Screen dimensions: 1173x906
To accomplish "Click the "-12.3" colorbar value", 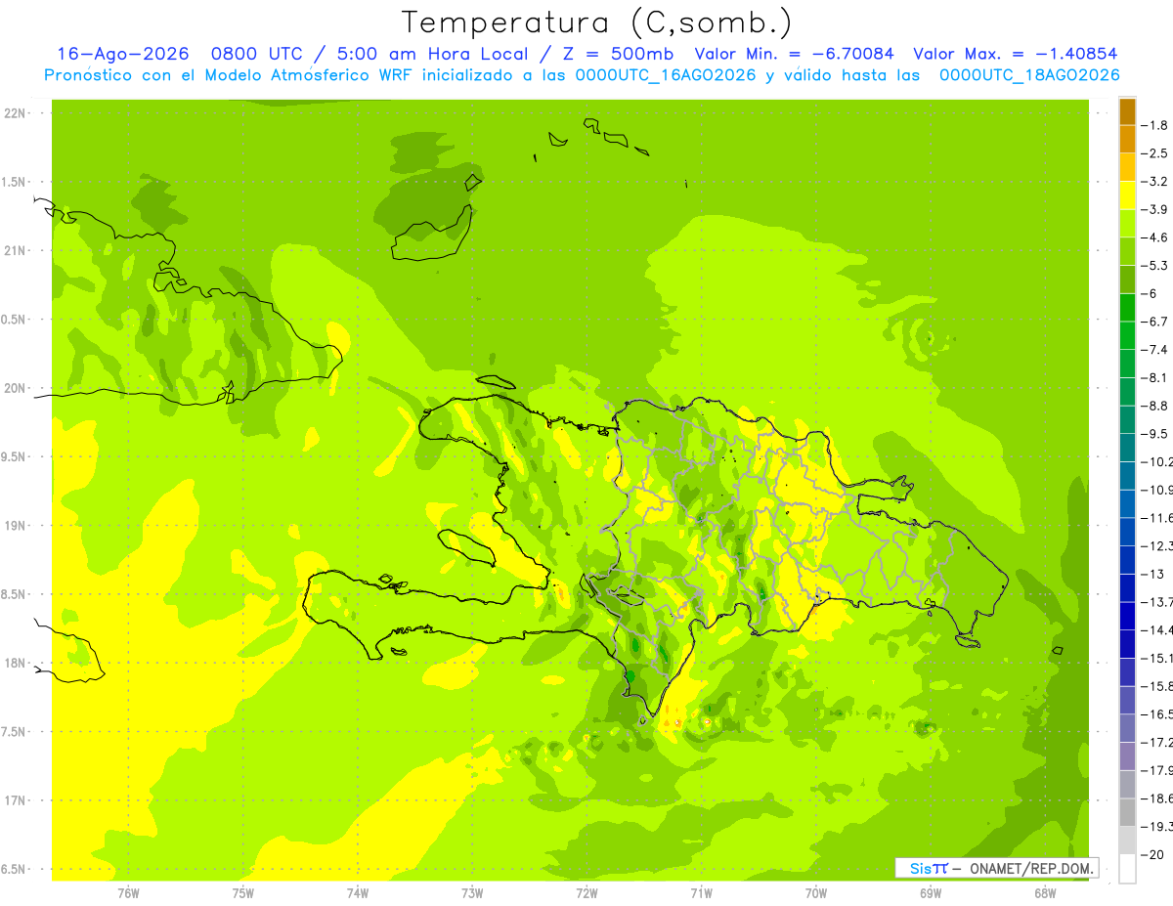I will 1156,546.
